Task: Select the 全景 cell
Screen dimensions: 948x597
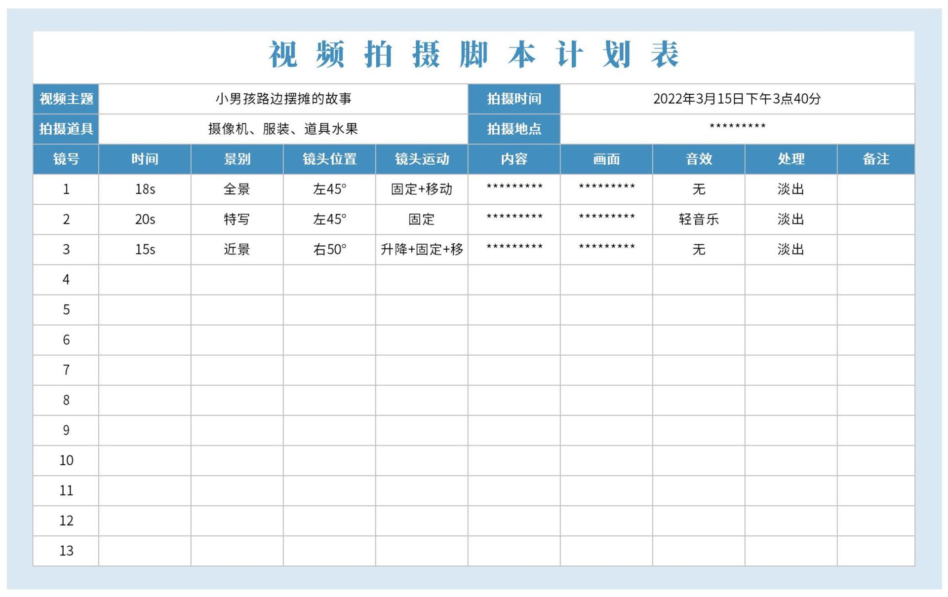Action: coord(237,189)
